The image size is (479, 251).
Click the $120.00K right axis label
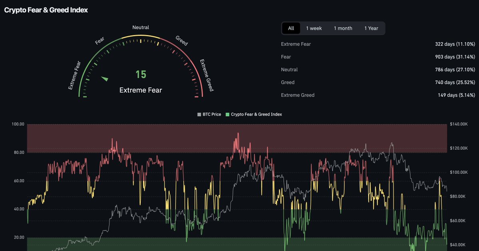pyautogui.click(x=459, y=148)
